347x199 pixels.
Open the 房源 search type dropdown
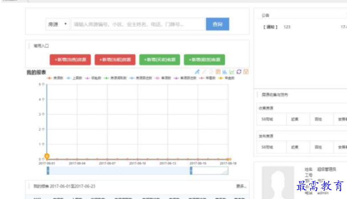pos(57,24)
